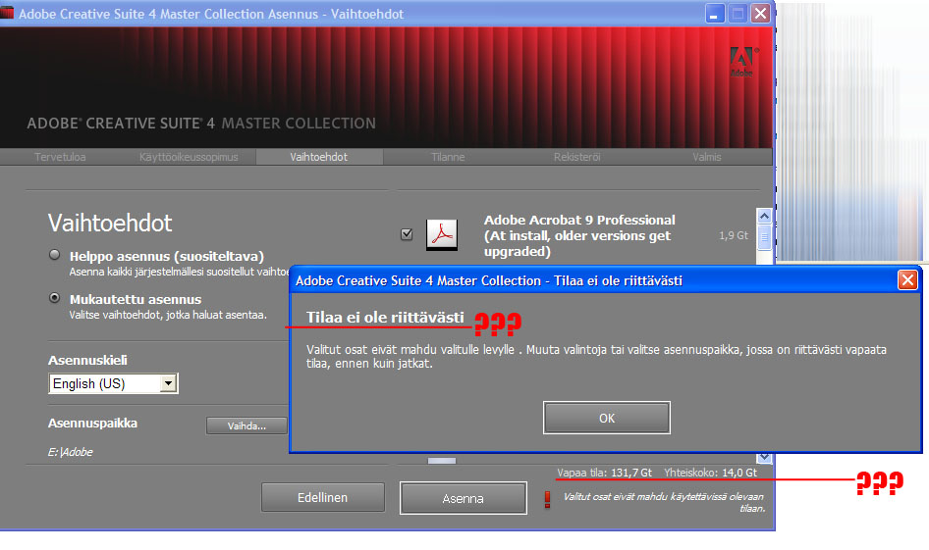Switch to the Käyttöoikeussopimus step tab
Image resolution: width=929 pixels, height=550 pixels.
[189, 157]
